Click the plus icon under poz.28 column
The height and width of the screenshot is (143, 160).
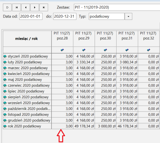point(62,50)
